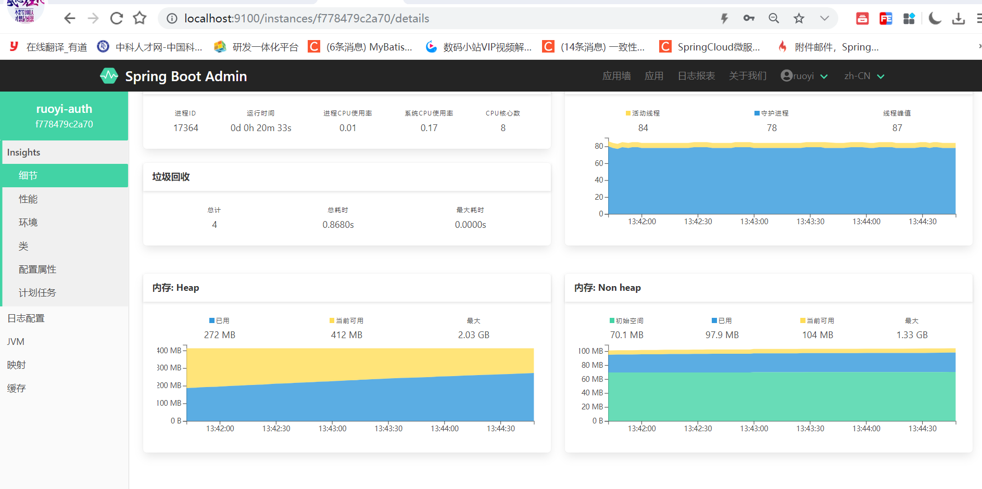Click Heap max value 2.03 GB
982x489 pixels.
coord(474,335)
